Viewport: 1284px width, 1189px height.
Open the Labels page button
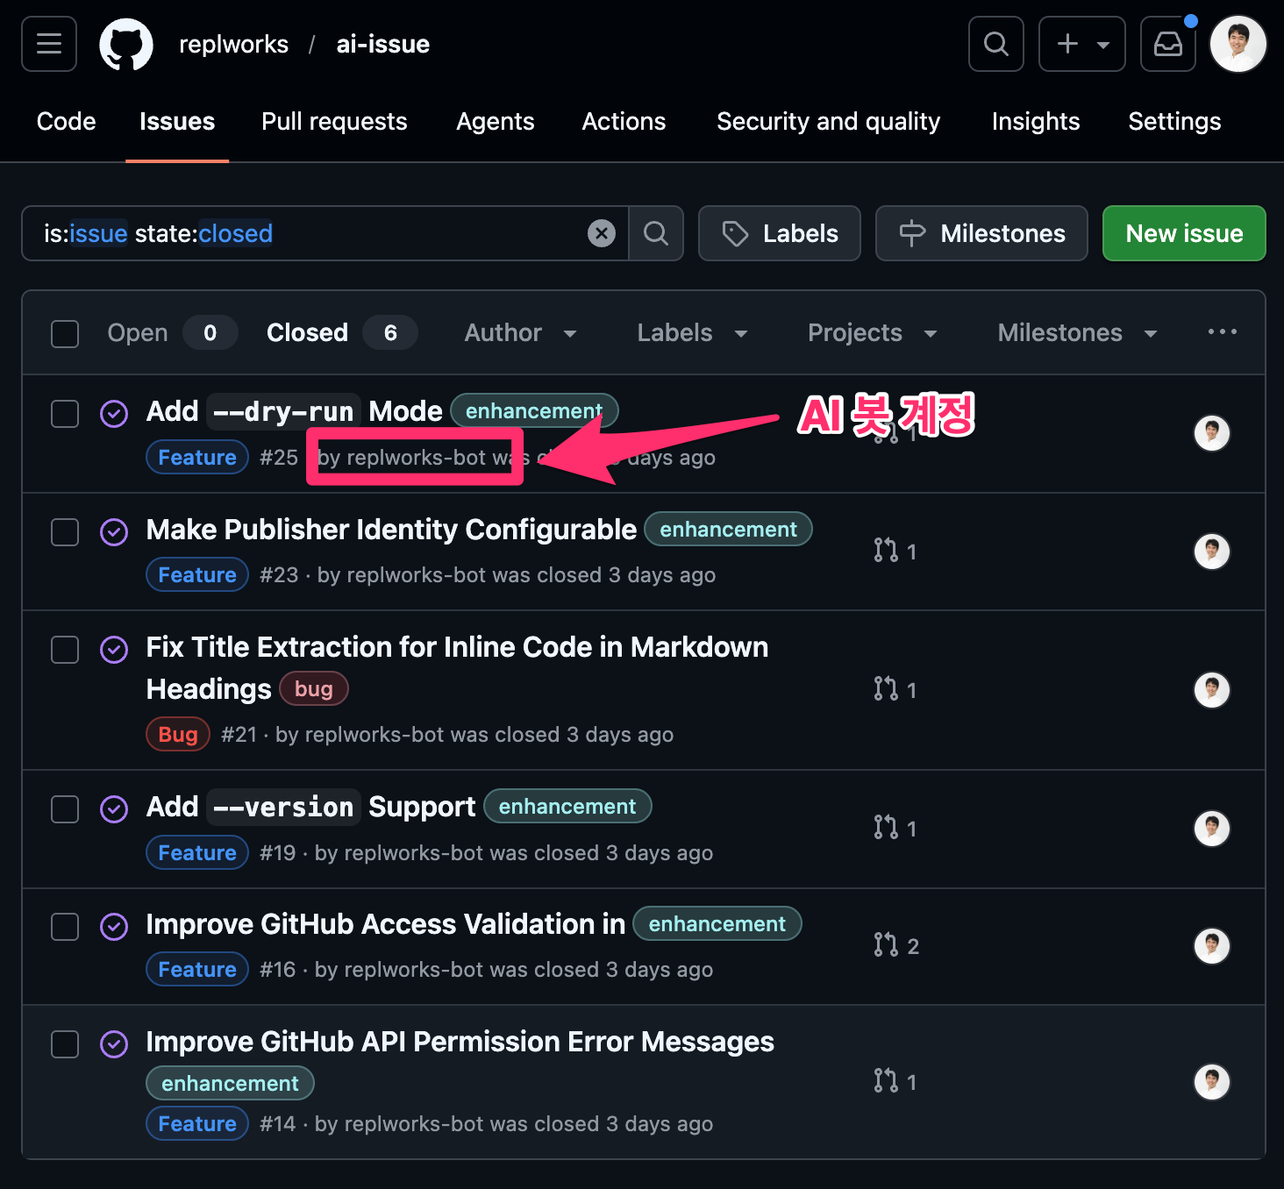780,233
